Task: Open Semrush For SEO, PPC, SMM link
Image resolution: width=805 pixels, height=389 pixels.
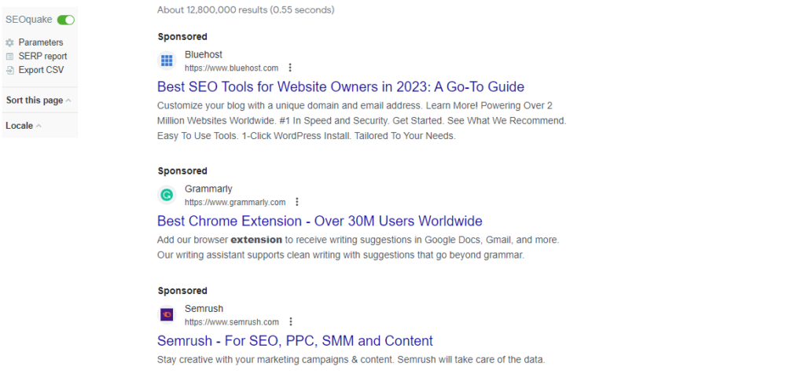Action: 296,341
